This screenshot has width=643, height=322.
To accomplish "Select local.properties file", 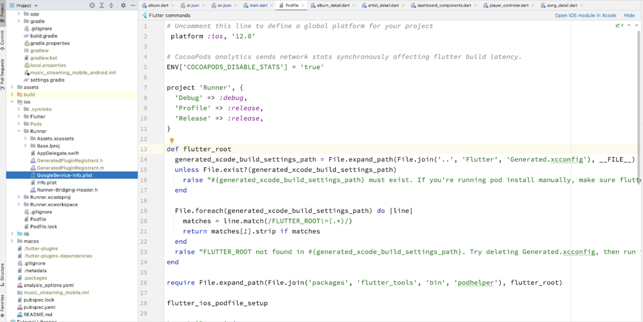I will 48,65.
